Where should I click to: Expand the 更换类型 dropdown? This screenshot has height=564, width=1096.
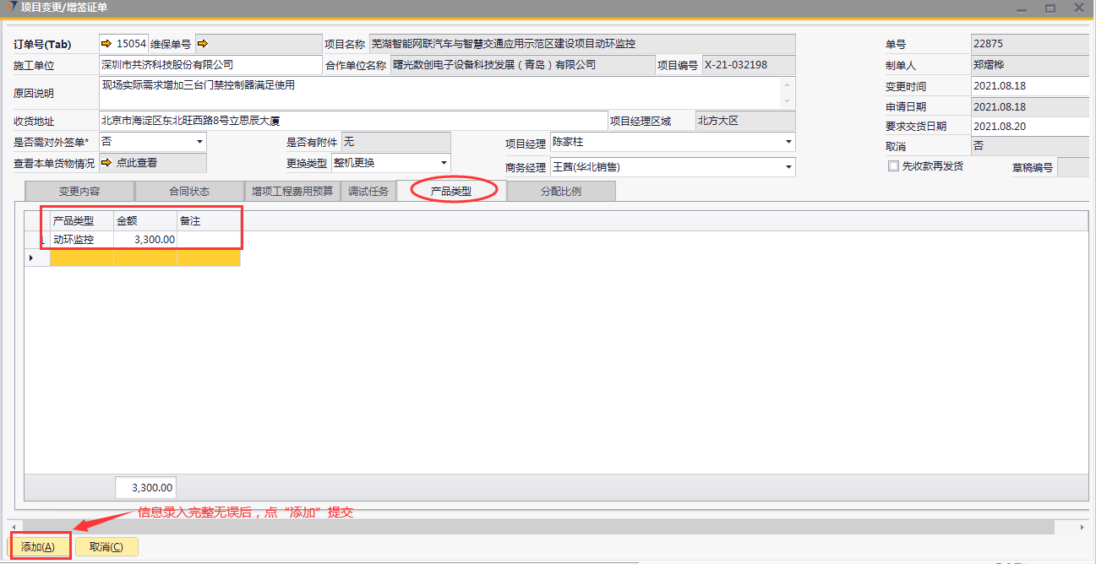444,163
